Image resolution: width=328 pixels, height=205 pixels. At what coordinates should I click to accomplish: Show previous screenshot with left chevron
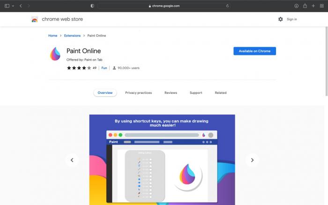(x=72, y=160)
